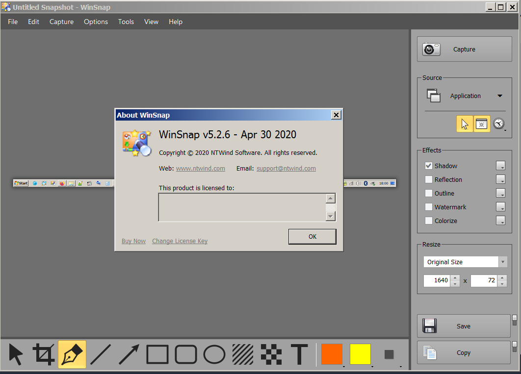The image size is (521, 374).
Task: Click the license box scroll down arrow
Action: tap(330, 216)
